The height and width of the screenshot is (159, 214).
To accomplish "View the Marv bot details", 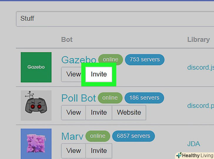I will [73, 151].
